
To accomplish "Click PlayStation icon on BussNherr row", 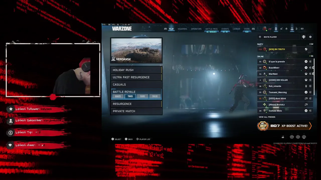I will pos(306,68).
